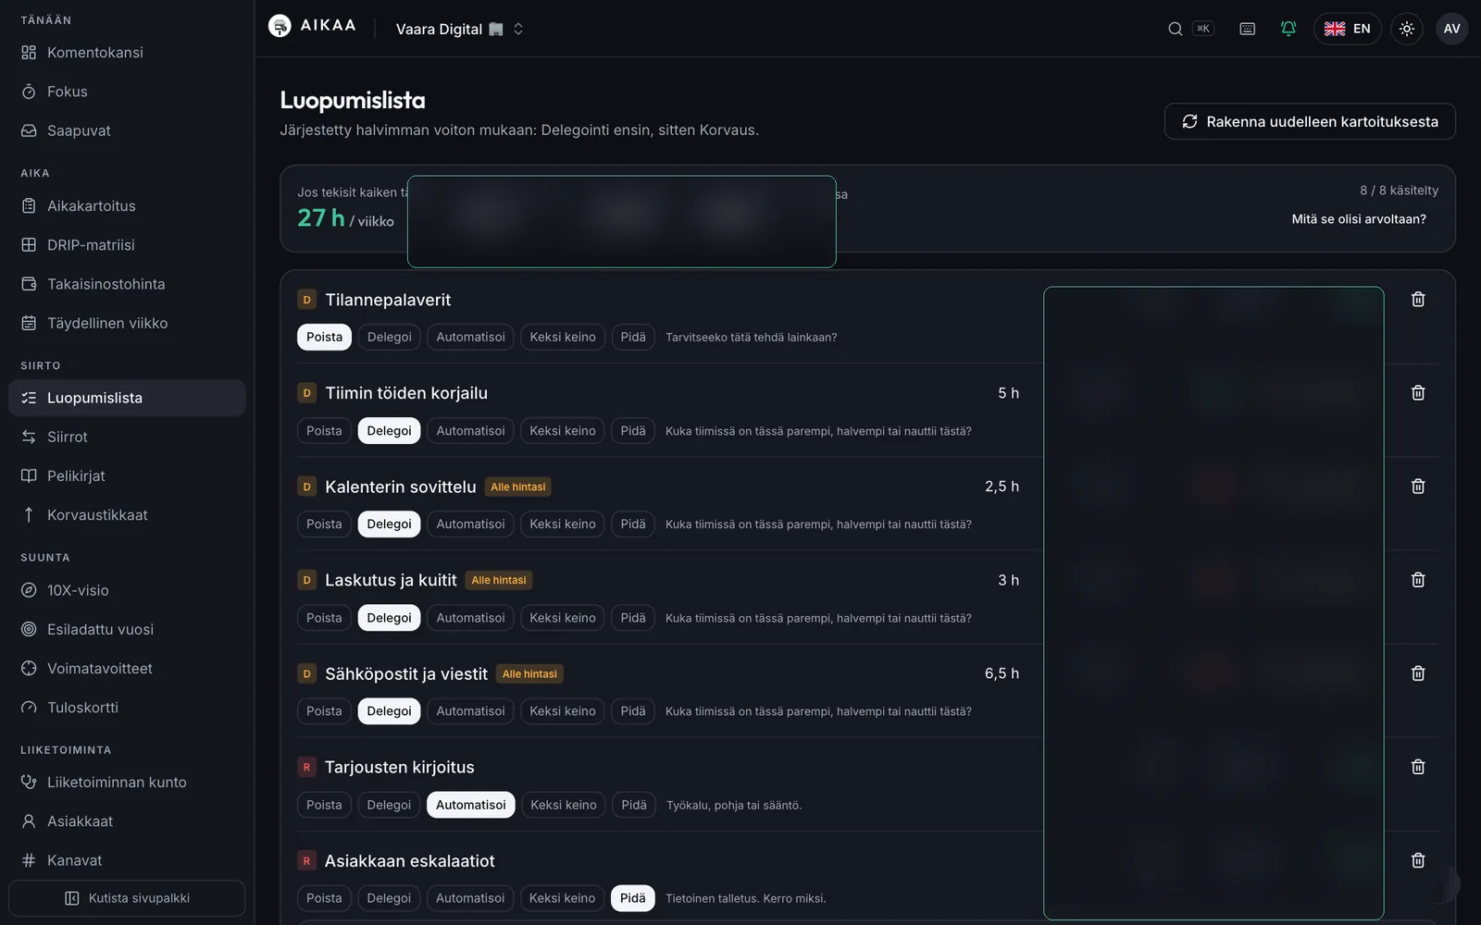Open the keyboard shortcuts icon
The image size is (1481, 925).
click(x=1248, y=29)
